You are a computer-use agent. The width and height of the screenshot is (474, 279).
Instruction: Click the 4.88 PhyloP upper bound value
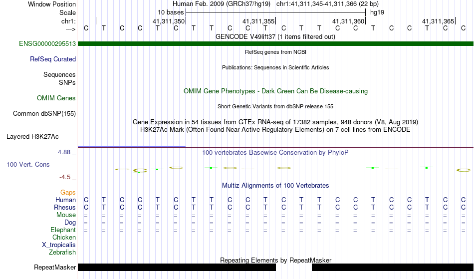click(x=64, y=152)
